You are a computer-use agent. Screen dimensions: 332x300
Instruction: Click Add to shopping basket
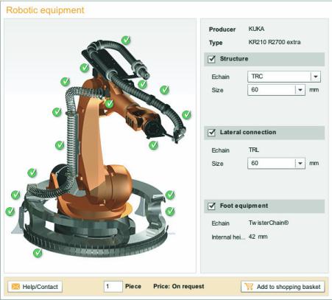click(283, 287)
